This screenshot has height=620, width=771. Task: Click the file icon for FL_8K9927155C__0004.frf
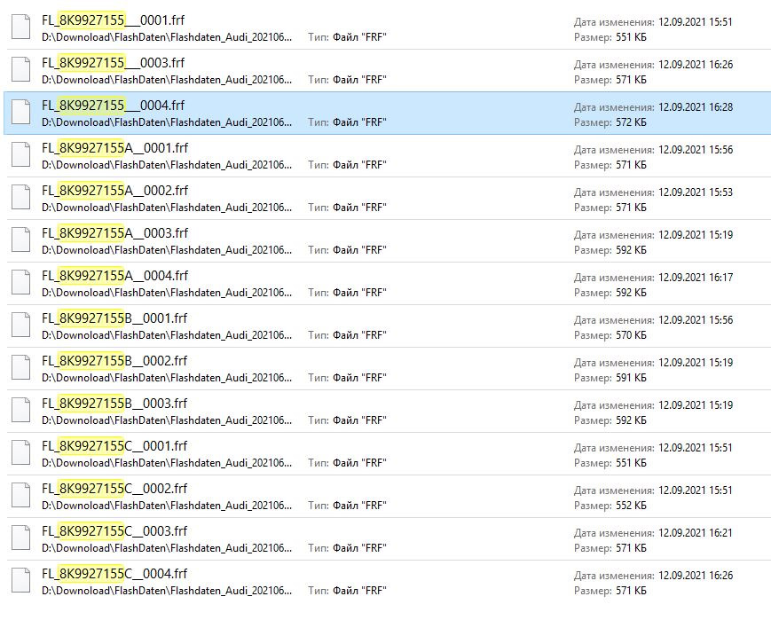(21, 581)
